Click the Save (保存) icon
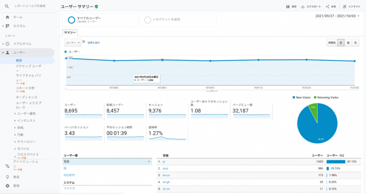Screen dimensions: 366x194 (x=288, y=6)
